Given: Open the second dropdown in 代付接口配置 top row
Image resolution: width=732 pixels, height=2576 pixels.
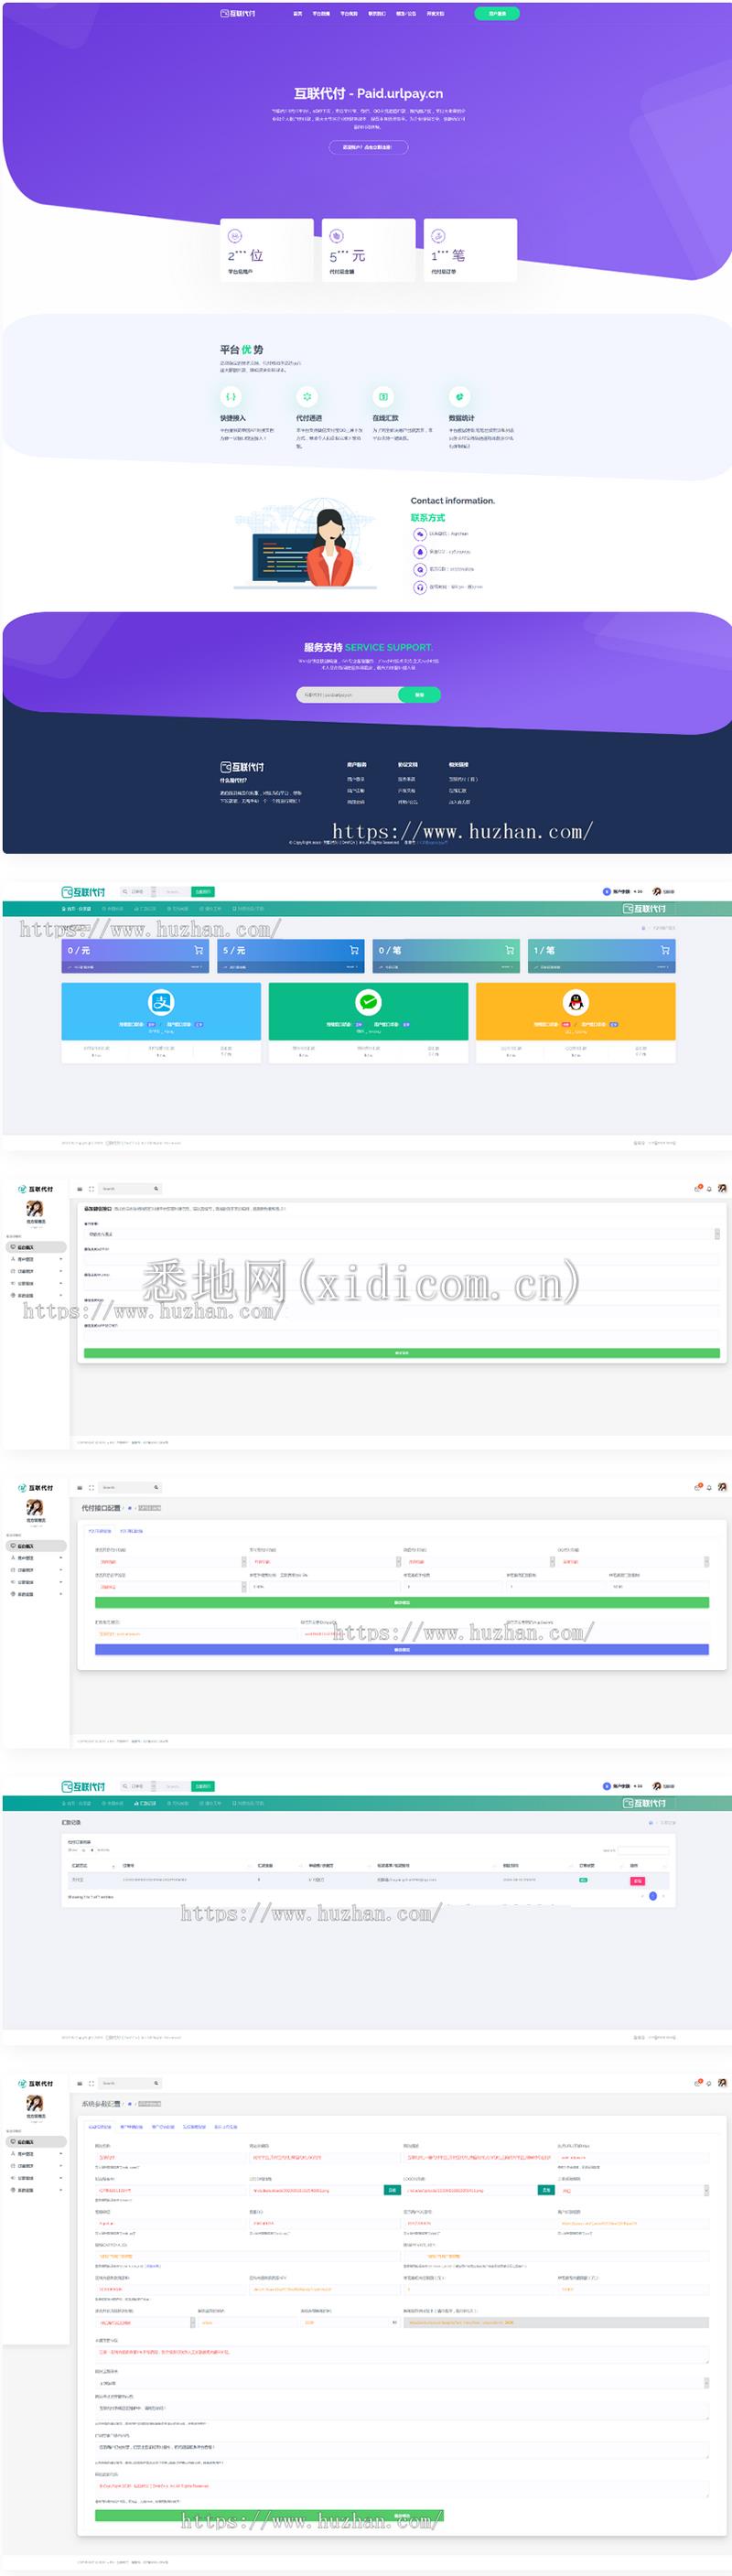Looking at the screenshot, I should tap(325, 1562).
